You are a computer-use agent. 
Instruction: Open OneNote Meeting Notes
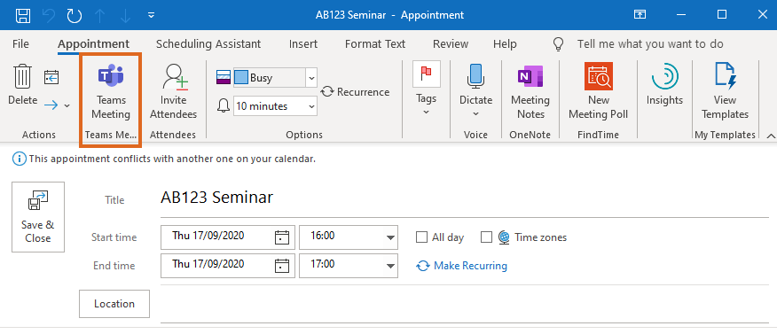(x=530, y=92)
